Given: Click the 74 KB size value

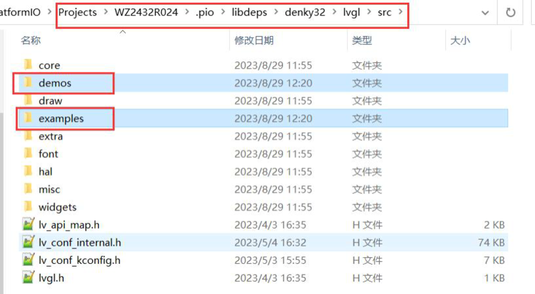Looking at the screenshot, I should pos(491,242).
